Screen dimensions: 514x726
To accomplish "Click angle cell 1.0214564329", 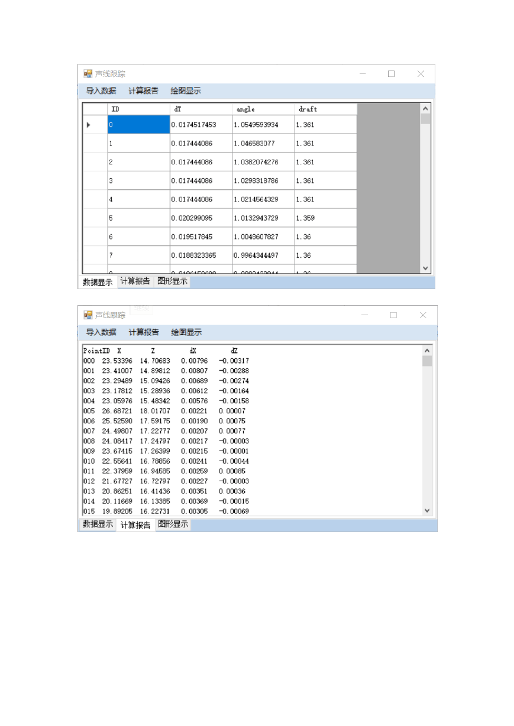I will [x=263, y=199].
